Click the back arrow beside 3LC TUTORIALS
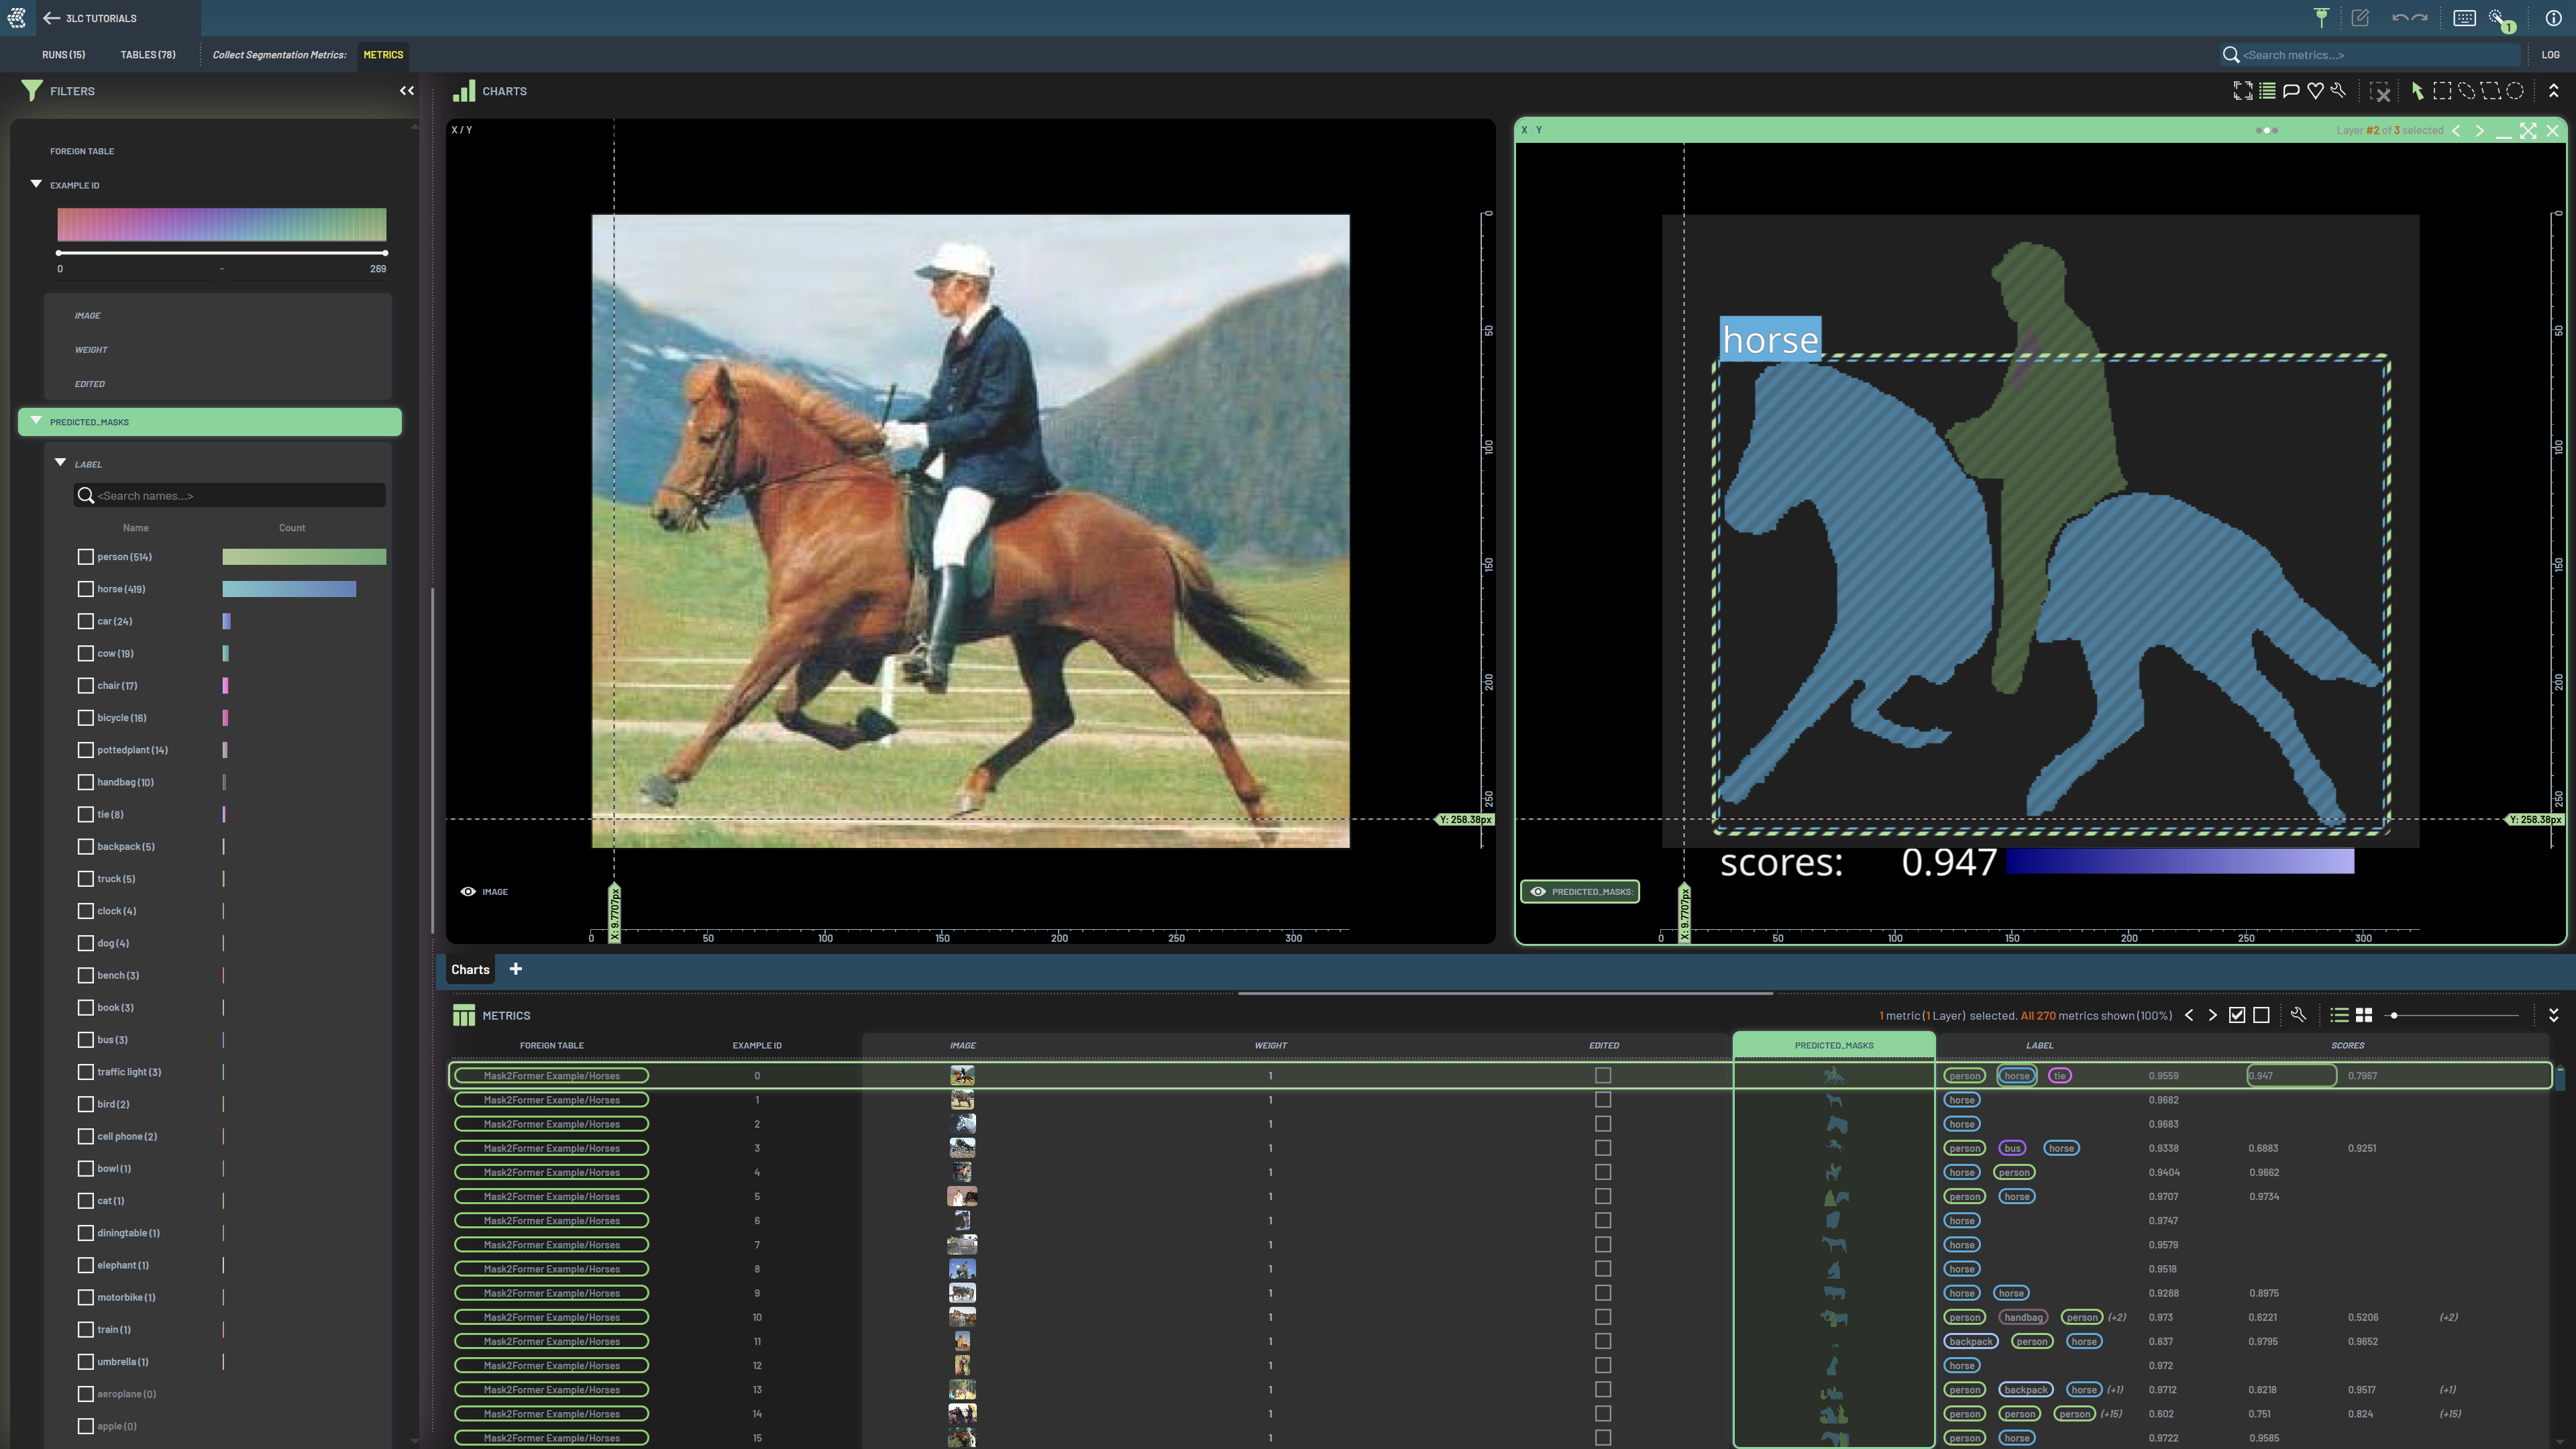 point(51,18)
